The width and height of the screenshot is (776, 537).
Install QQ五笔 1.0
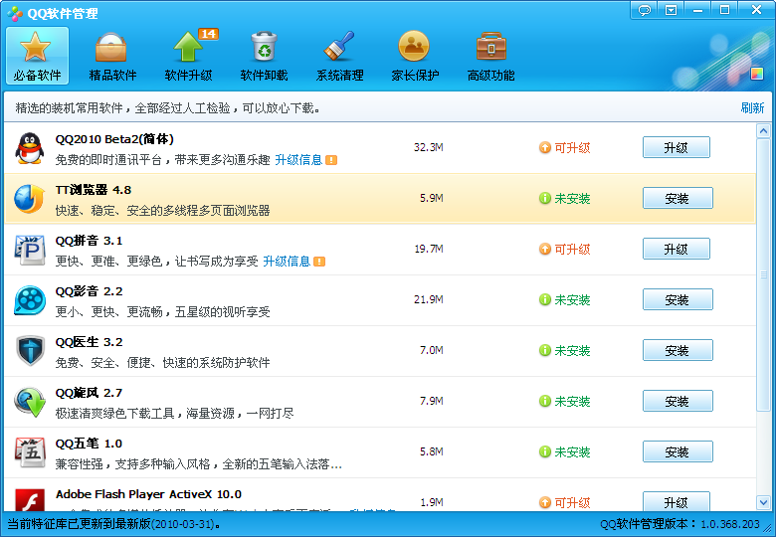click(x=678, y=451)
